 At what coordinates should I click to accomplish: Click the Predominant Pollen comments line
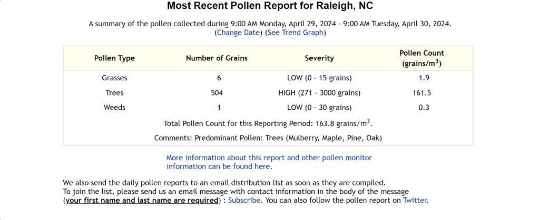pyautogui.click(x=268, y=138)
